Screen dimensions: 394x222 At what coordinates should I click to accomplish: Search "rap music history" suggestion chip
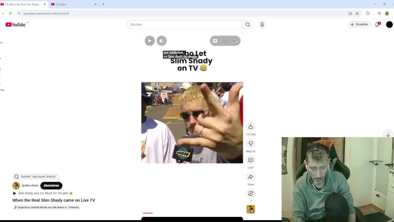(35, 177)
